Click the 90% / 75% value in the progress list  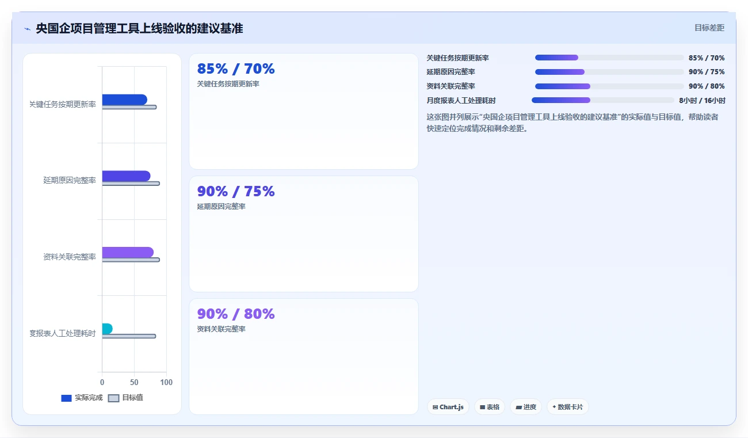click(707, 72)
